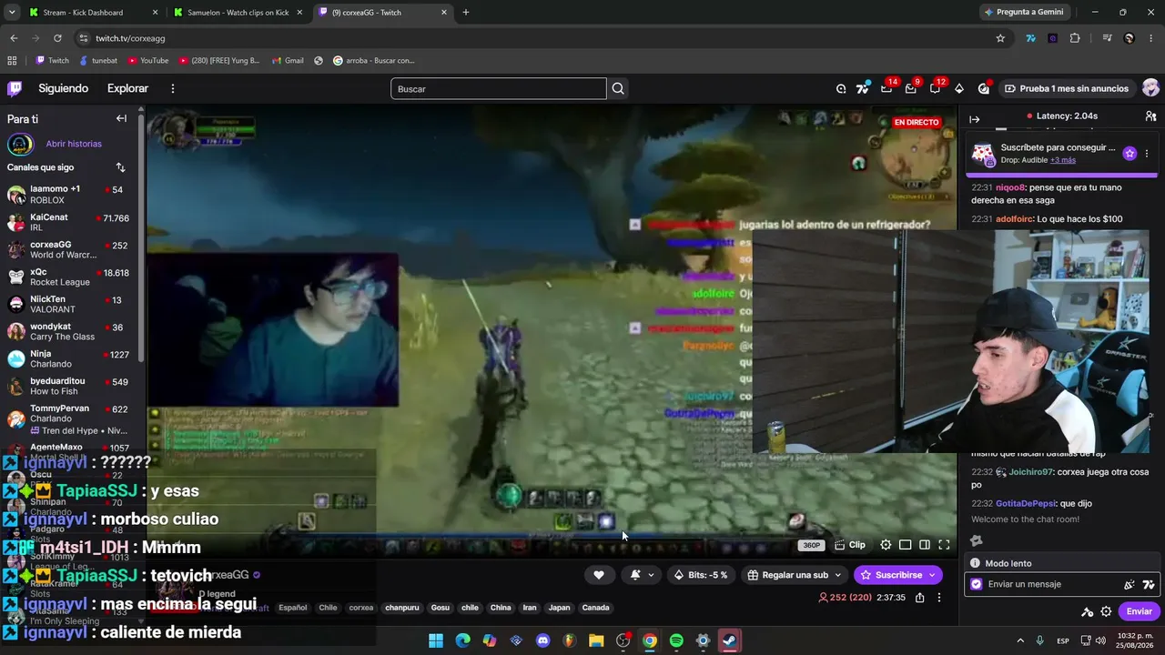The image size is (1165, 655).
Task: Open Discord from the taskbar
Action: click(x=543, y=640)
